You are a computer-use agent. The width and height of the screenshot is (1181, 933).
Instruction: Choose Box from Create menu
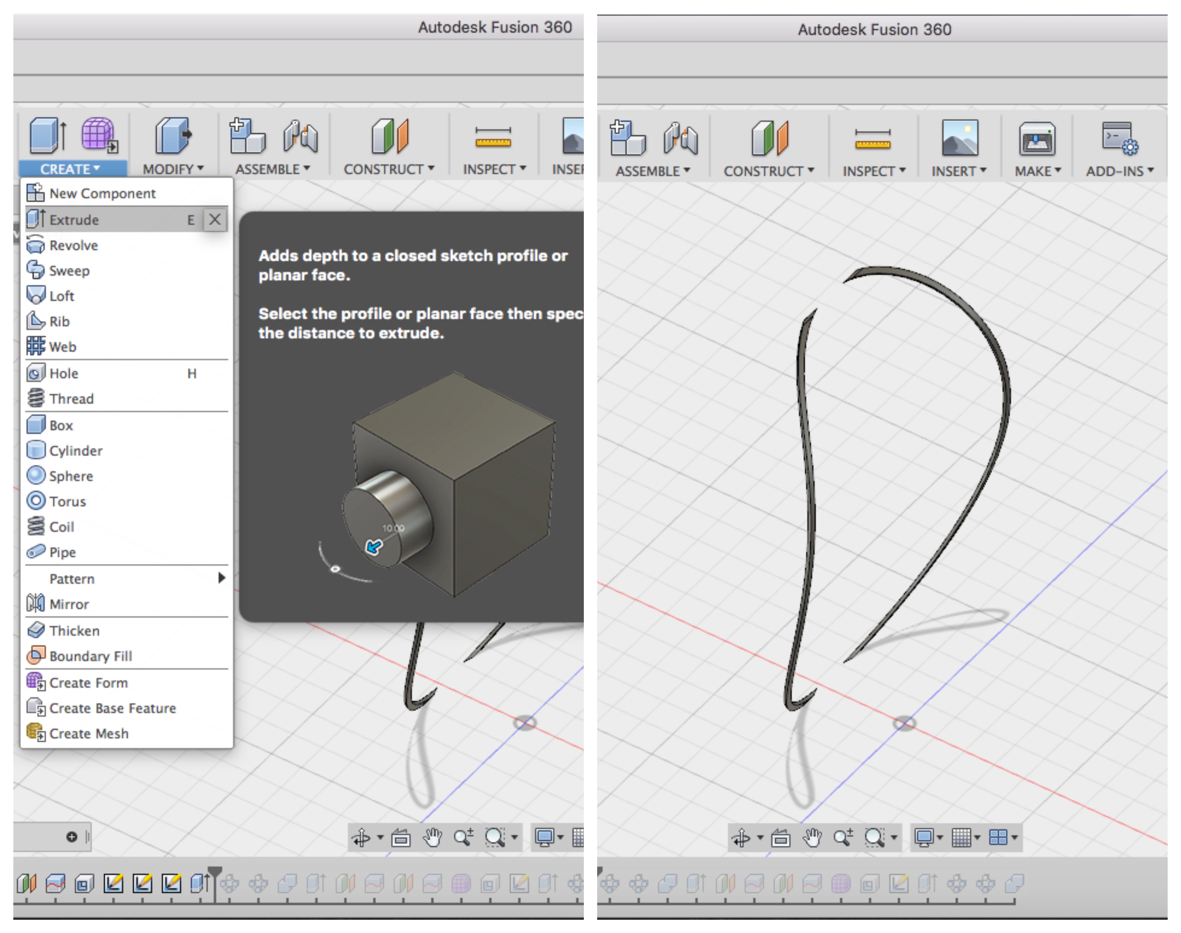pyautogui.click(x=127, y=425)
